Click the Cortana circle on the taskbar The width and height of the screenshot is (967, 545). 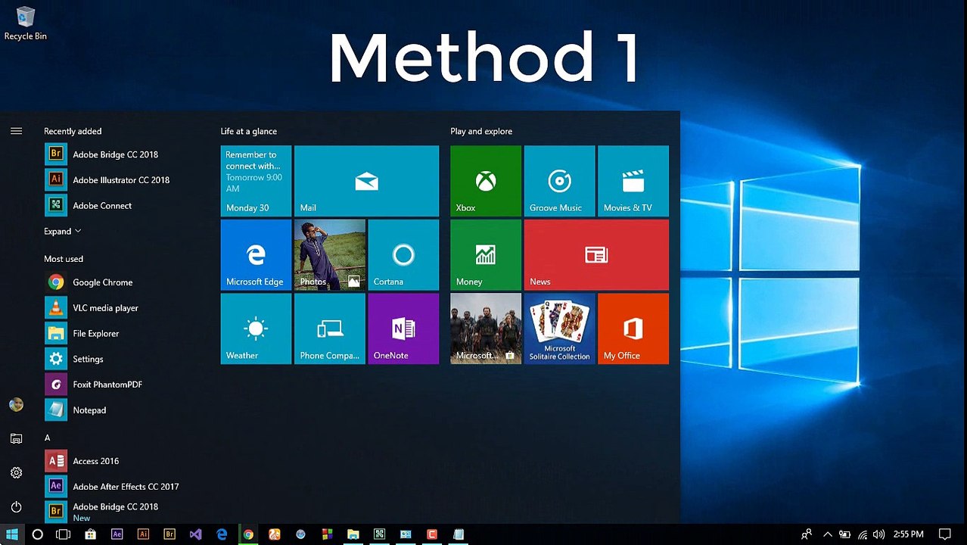pos(37,534)
